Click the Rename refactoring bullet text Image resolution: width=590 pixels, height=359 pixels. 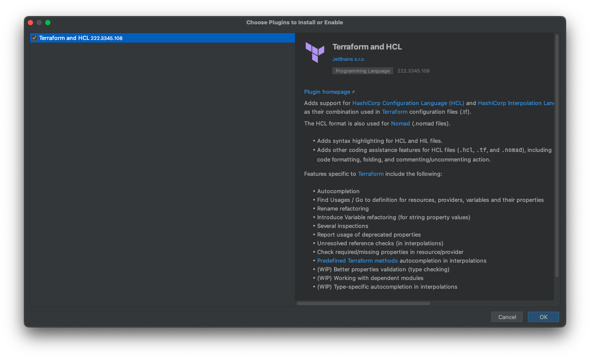tap(343, 208)
